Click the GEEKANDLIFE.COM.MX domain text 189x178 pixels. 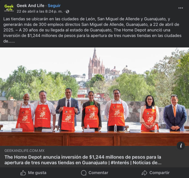(24, 151)
